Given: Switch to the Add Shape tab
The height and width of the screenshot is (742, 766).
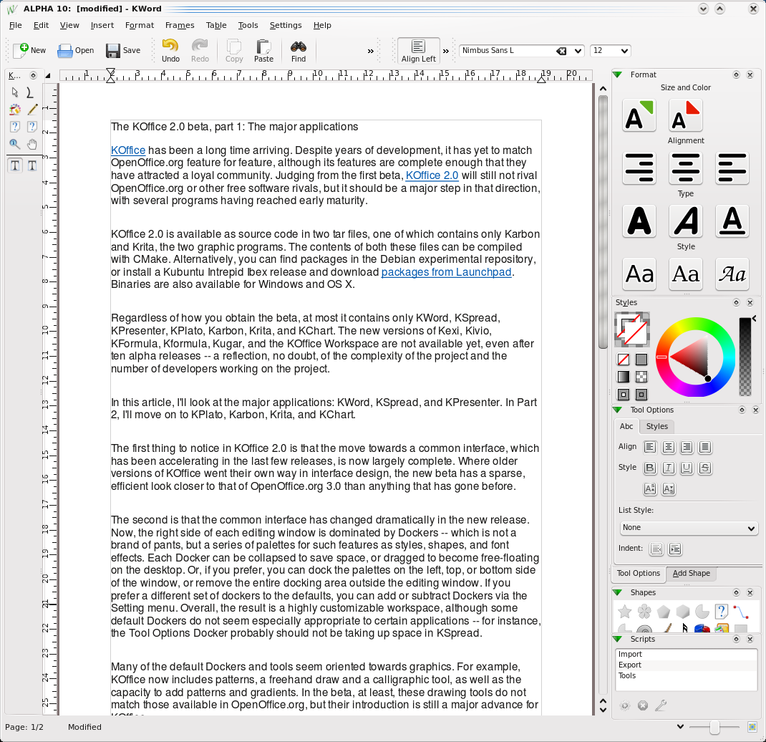Looking at the screenshot, I should pos(691,573).
